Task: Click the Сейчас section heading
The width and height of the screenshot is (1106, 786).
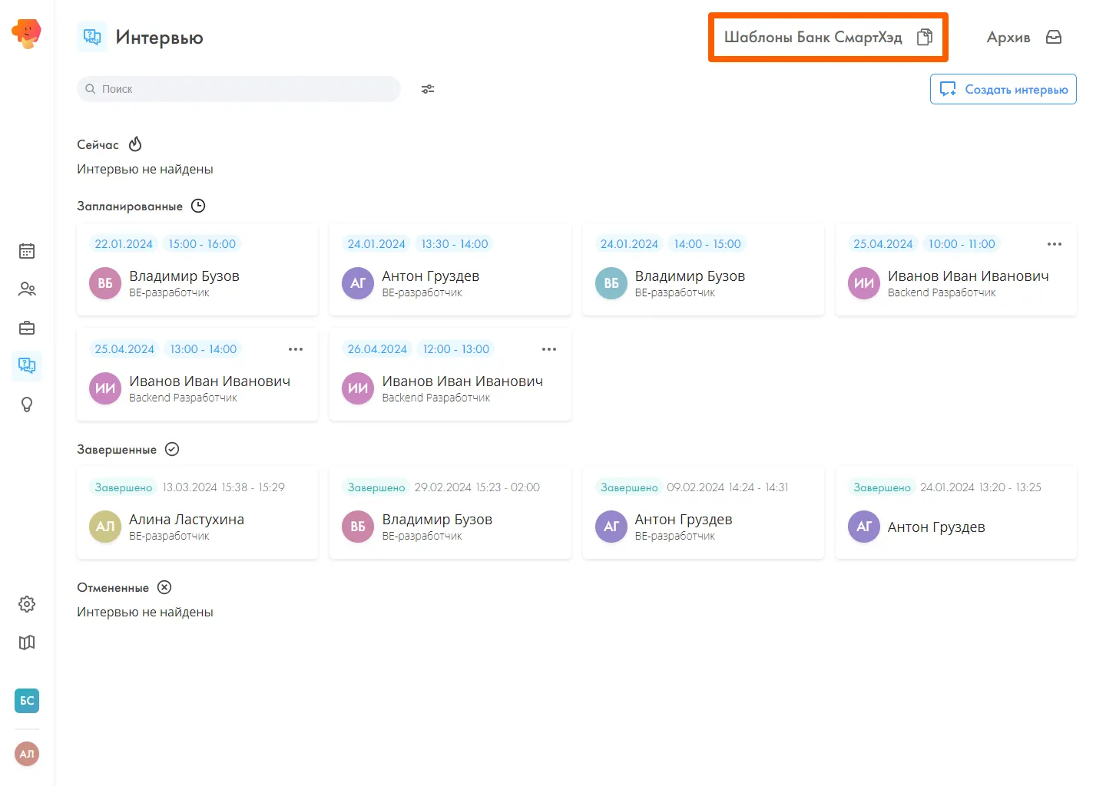Action: [x=98, y=144]
